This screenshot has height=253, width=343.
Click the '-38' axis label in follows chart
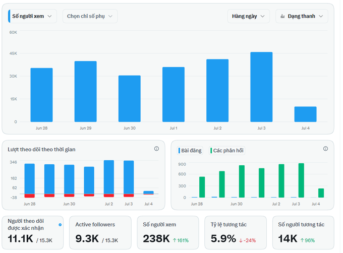click(x=14, y=198)
